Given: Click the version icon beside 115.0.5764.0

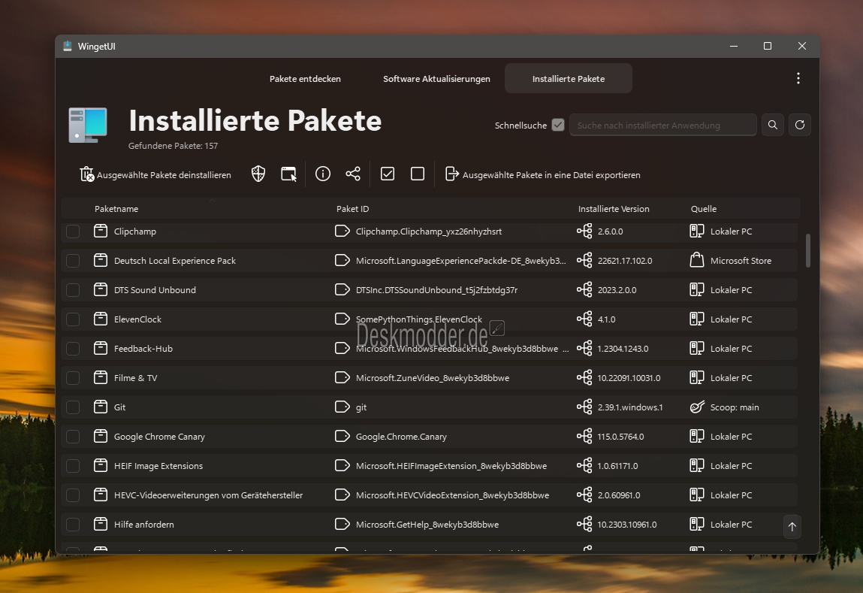Looking at the screenshot, I should coord(584,436).
